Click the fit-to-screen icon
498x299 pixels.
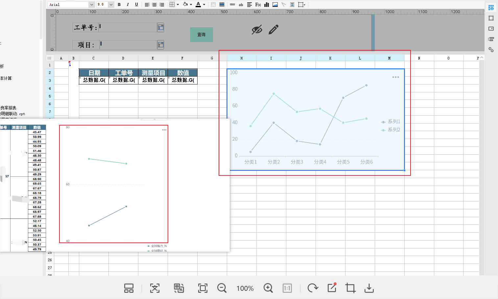(x=203, y=288)
